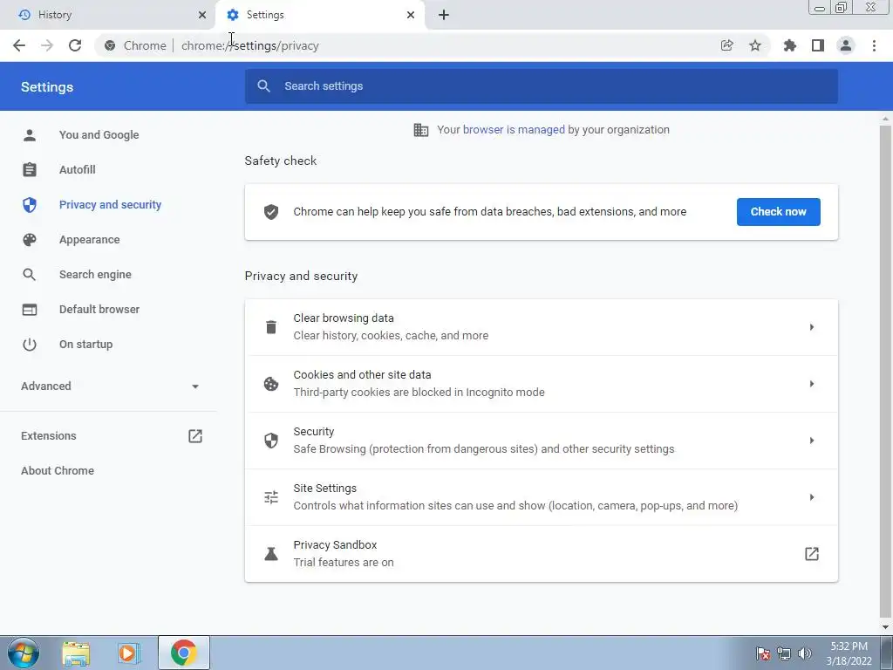Open File Explorer from taskbar

coord(77,653)
